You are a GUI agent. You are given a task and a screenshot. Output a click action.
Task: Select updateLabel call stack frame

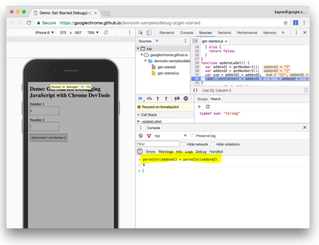pyautogui.click(x=151, y=121)
